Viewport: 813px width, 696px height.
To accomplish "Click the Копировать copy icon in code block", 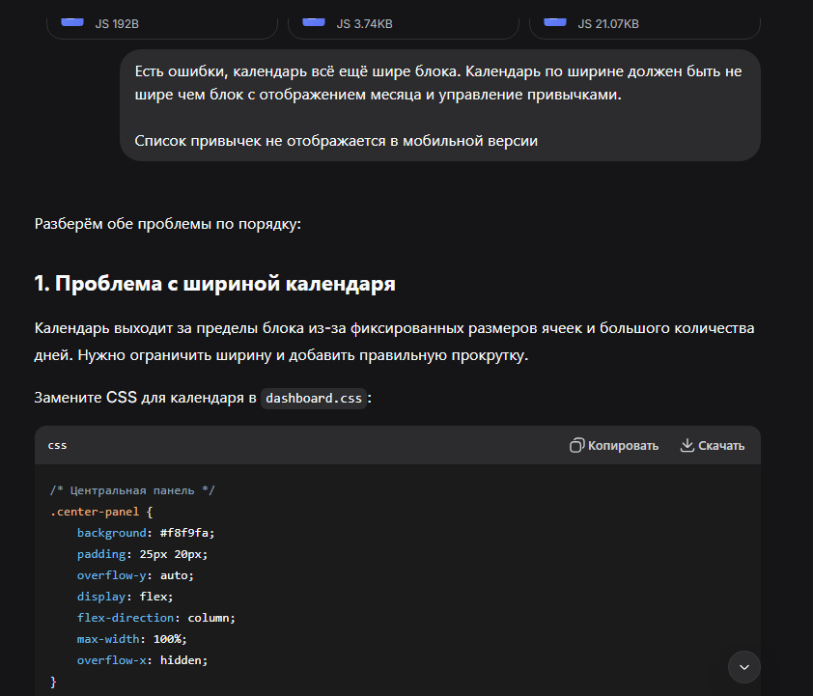I will (577, 445).
